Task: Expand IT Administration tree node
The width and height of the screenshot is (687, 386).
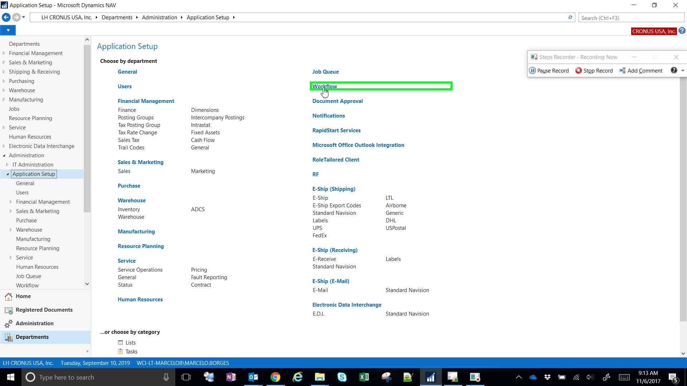Action: tap(7, 165)
